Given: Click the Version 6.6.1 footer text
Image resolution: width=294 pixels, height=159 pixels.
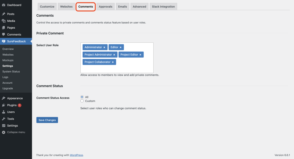Looking at the screenshot, I should click(282, 155).
